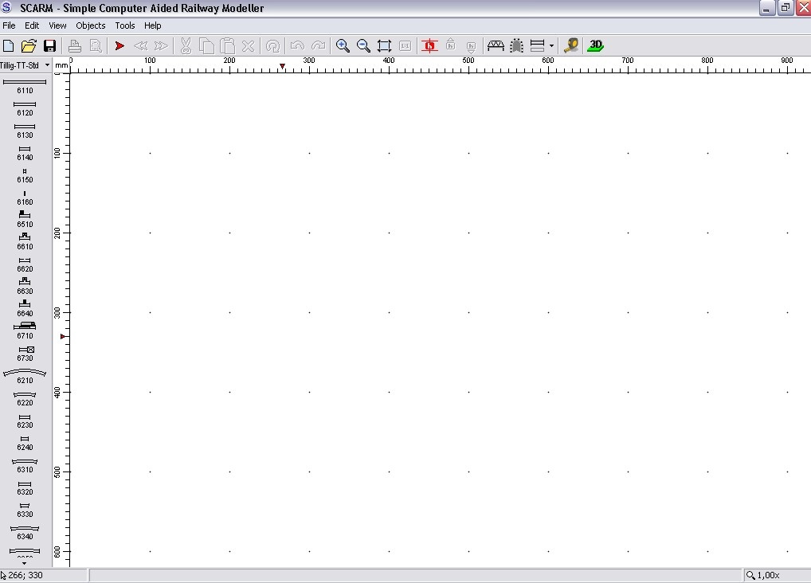Image resolution: width=811 pixels, height=583 pixels.
Task: Switch to the 3D view
Action: click(595, 46)
